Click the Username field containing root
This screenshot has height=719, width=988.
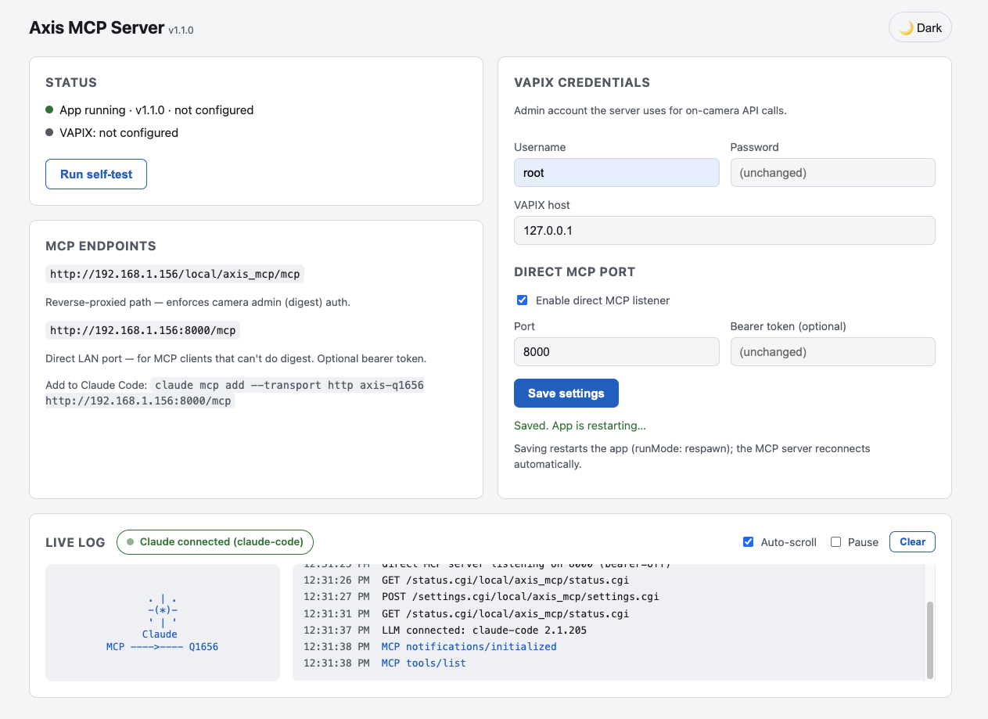(x=616, y=173)
